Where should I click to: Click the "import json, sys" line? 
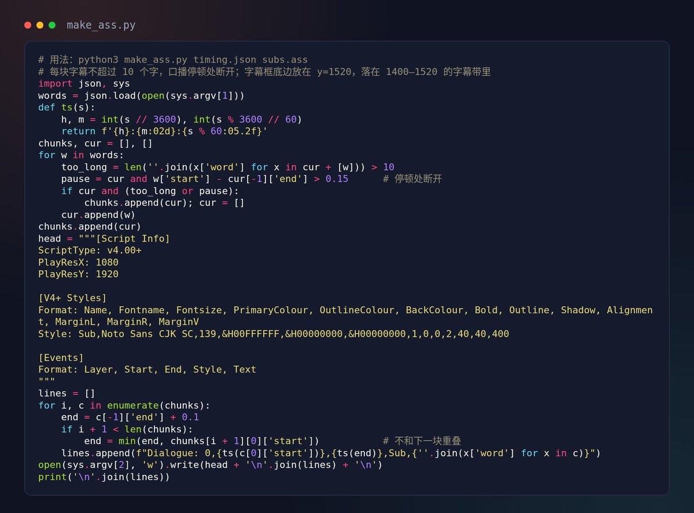point(84,84)
